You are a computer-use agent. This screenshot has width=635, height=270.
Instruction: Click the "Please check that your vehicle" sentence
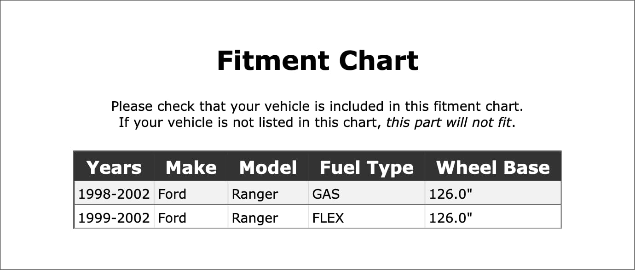pyautogui.click(x=317, y=107)
